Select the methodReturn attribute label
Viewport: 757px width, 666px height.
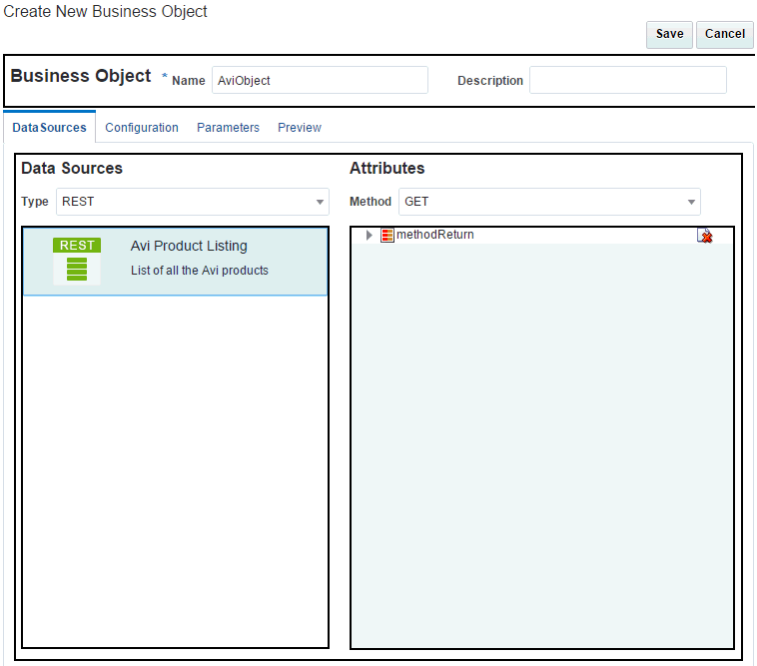[435, 235]
